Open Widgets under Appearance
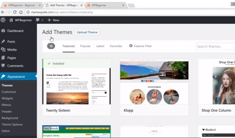 tap(8, 98)
